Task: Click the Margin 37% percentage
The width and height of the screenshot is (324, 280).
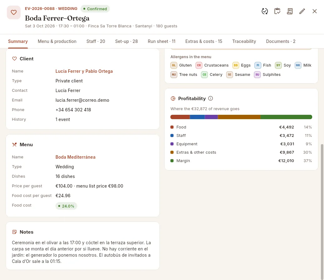Action: click(x=308, y=161)
